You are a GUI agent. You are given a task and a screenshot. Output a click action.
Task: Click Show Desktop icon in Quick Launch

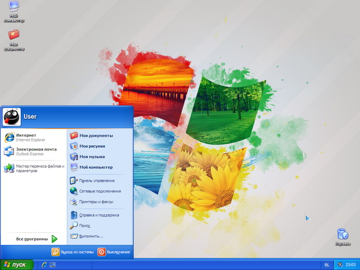click(x=52, y=265)
